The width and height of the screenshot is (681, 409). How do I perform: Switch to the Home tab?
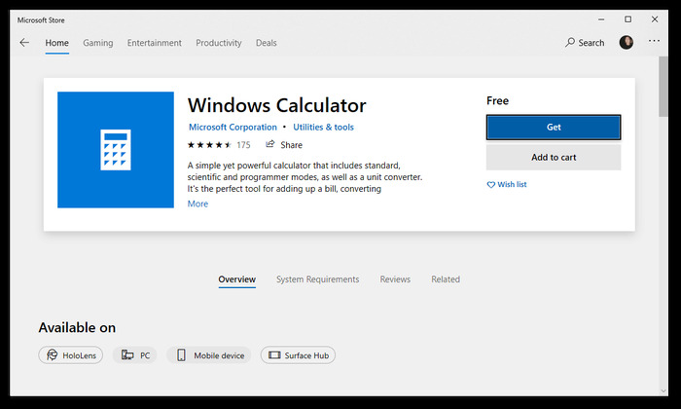point(56,43)
